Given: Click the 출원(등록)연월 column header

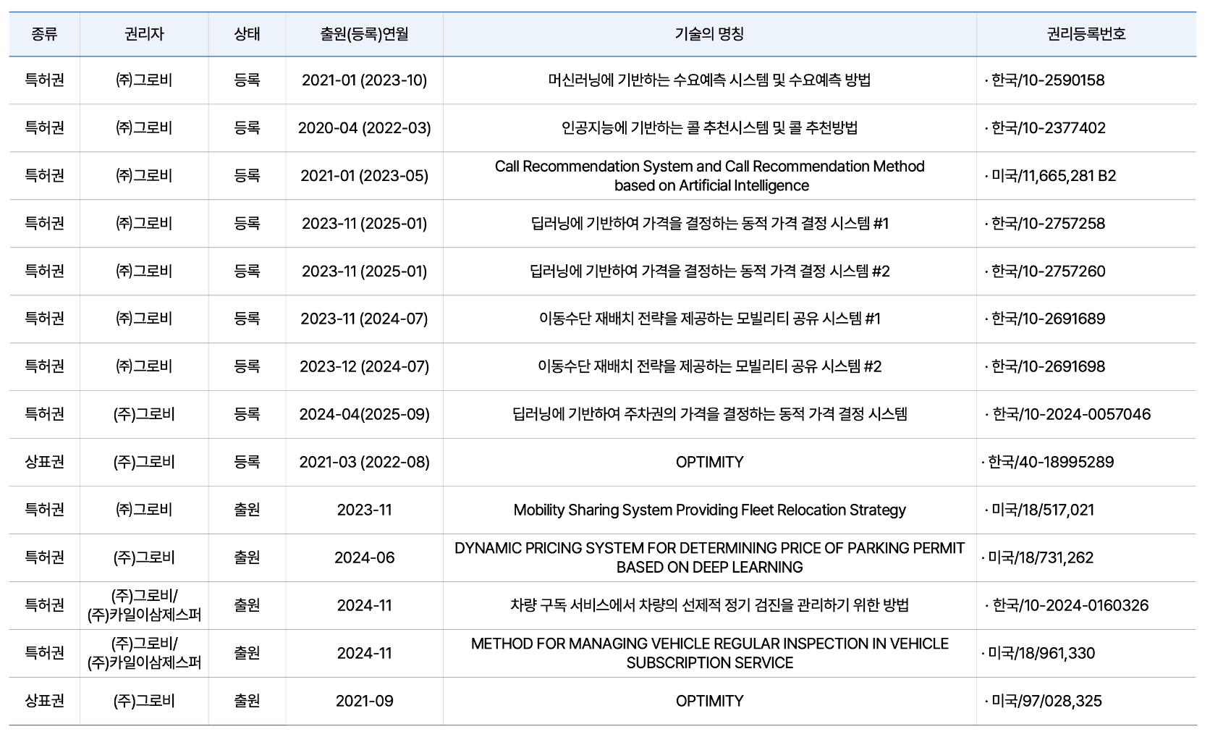Looking at the screenshot, I should coord(364,34).
